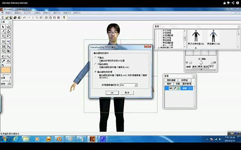Select the magnifier zoom tool
241x150 pixels.
point(8,56)
